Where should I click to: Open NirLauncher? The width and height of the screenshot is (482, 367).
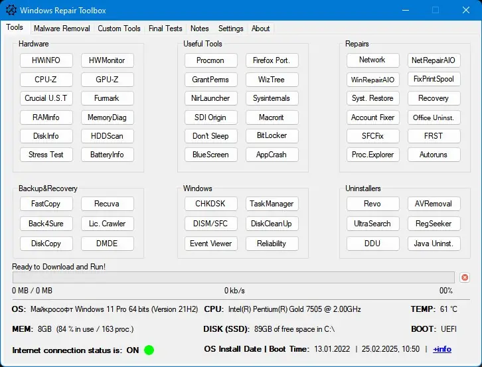pyautogui.click(x=210, y=98)
